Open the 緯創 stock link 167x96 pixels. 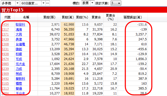19,49
